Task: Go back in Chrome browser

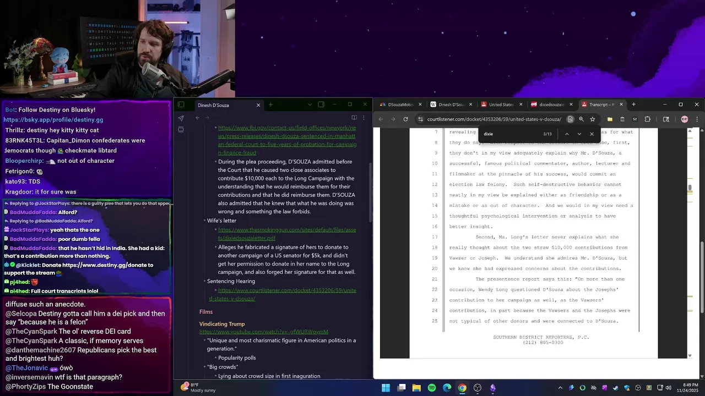Action: 381,119
